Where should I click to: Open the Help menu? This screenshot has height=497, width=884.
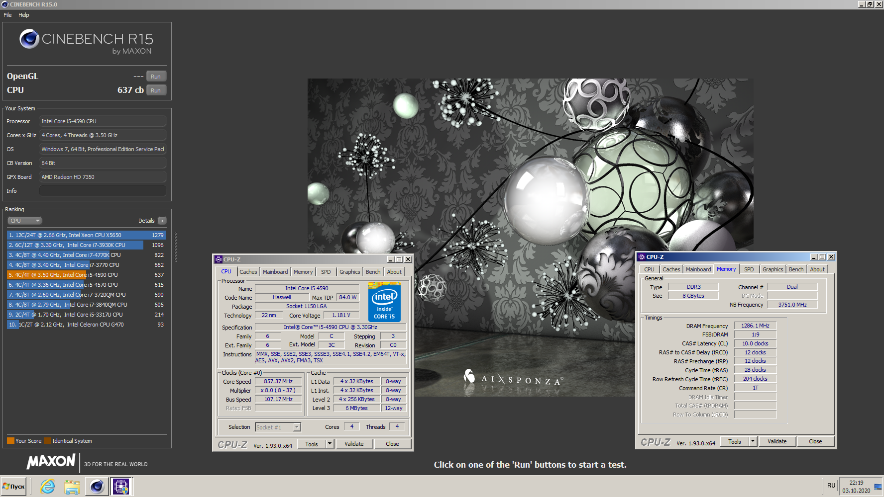pos(24,15)
